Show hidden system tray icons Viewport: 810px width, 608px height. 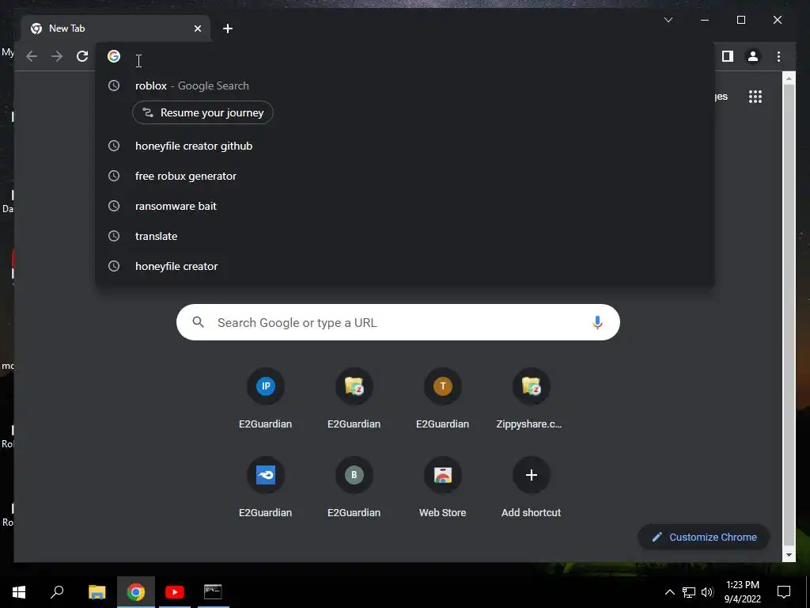pyautogui.click(x=669, y=592)
